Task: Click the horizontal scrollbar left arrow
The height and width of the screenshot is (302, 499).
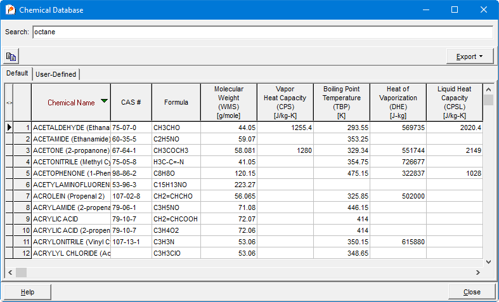Action: coord(10,272)
